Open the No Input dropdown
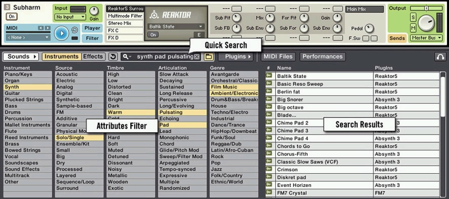The height and width of the screenshot is (199, 449). pyautogui.click(x=70, y=17)
